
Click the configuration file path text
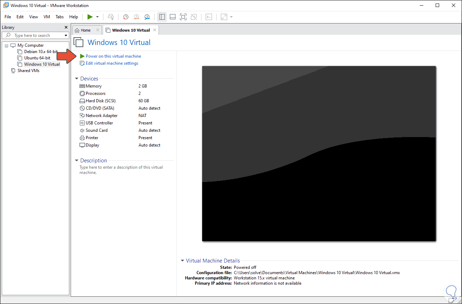[x=317, y=273]
